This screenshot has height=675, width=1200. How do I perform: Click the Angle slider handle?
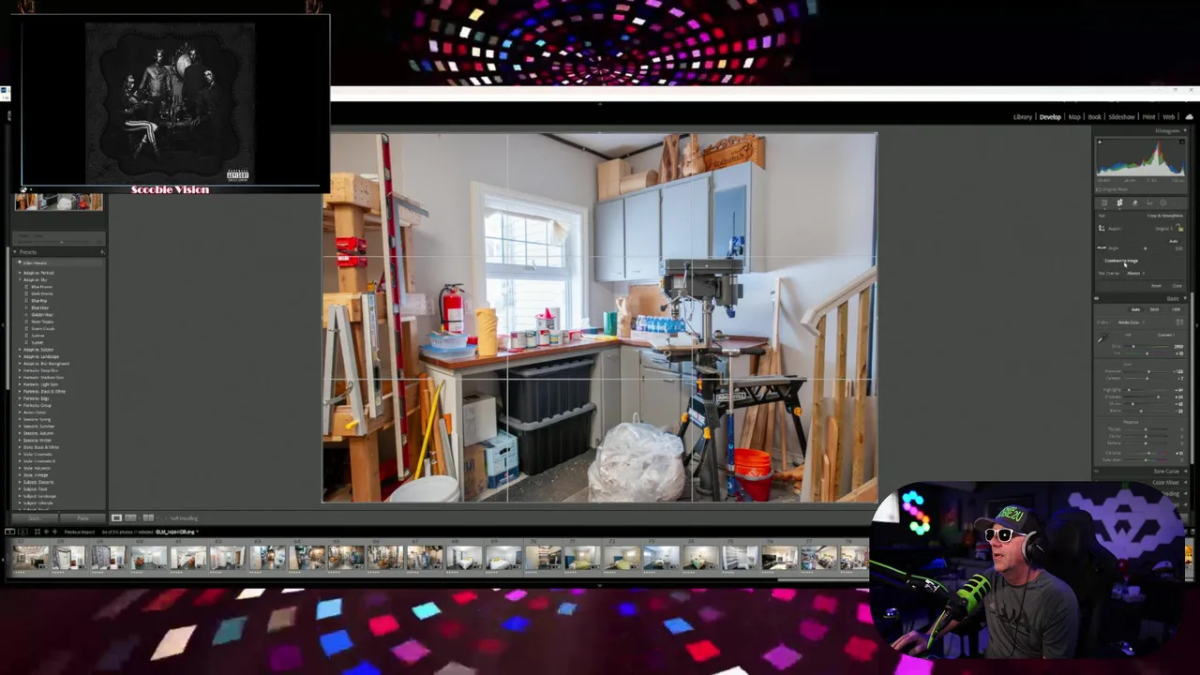pyautogui.click(x=1146, y=248)
